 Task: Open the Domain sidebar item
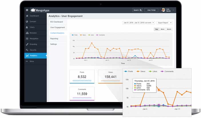point(35,21)
